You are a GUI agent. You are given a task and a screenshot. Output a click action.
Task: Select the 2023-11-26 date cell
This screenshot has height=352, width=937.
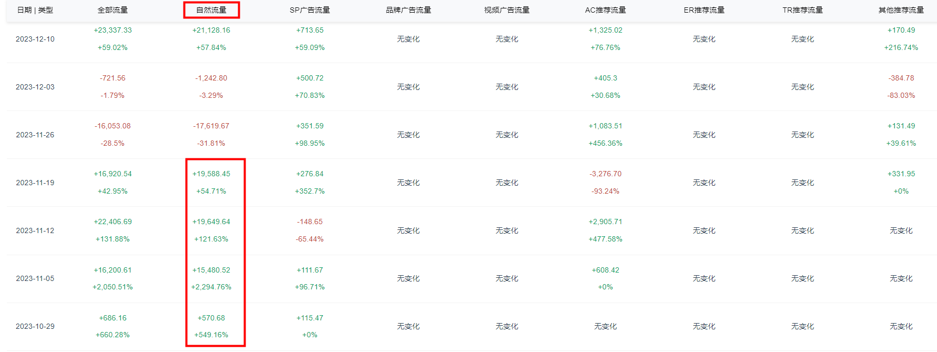tap(35, 135)
